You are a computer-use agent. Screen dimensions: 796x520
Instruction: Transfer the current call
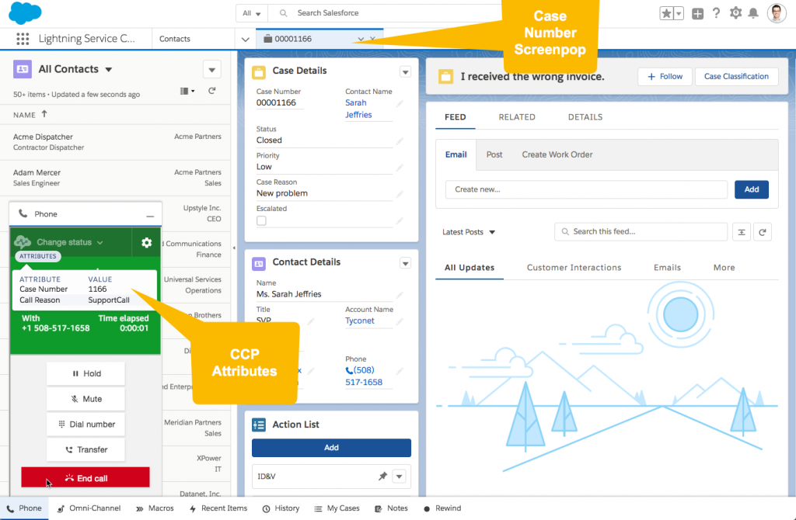pyautogui.click(x=86, y=449)
